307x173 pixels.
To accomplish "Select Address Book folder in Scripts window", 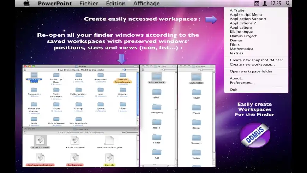I will (157, 78).
